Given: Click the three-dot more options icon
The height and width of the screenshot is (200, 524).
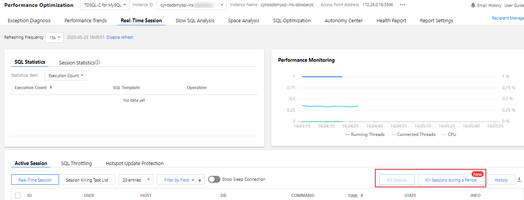Looking at the screenshot, I should [x=402, y=5].
